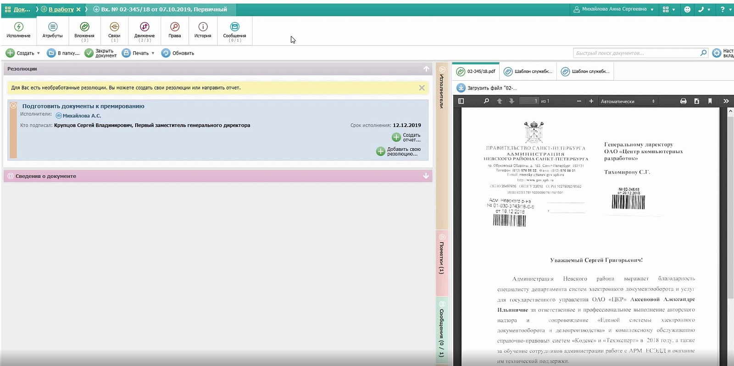734x366 pixels.
Task: Select the second Шаблон служебк... attachment tab
Action: point(585,72)
